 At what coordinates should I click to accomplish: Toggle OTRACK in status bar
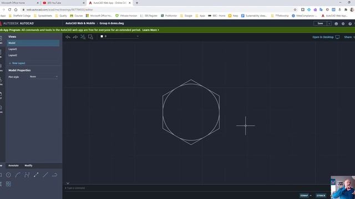321,196
